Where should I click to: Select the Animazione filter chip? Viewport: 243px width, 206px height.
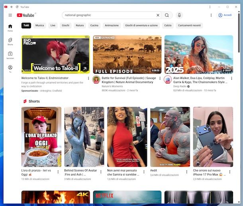[x=112, y=25]
